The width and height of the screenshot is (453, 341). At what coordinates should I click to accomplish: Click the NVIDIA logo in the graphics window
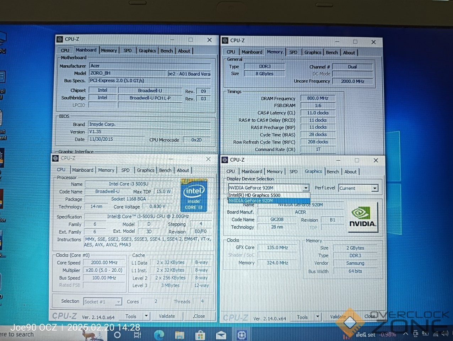363,217
